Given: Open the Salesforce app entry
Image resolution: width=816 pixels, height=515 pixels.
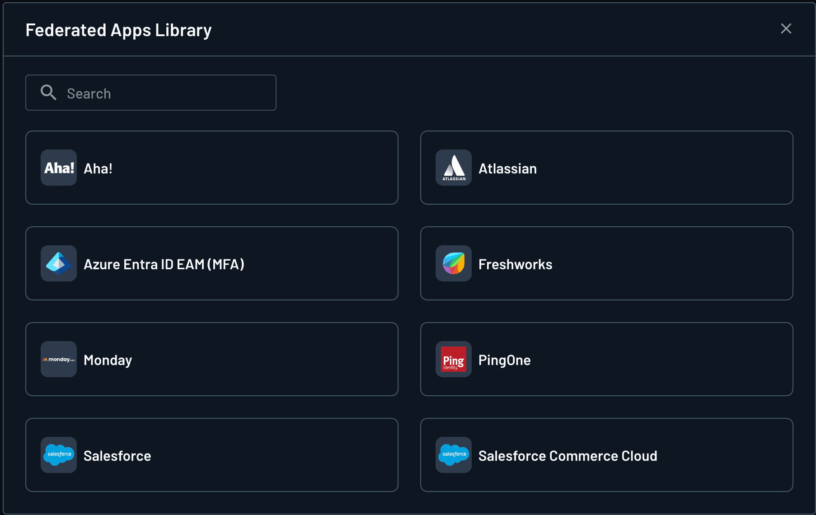Looking at the screenshot, I should coord(212,455).
